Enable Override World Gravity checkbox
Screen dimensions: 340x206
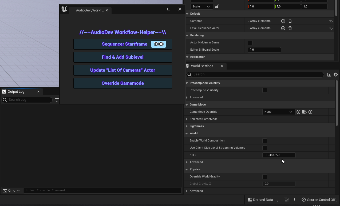(x=265, y=177)
